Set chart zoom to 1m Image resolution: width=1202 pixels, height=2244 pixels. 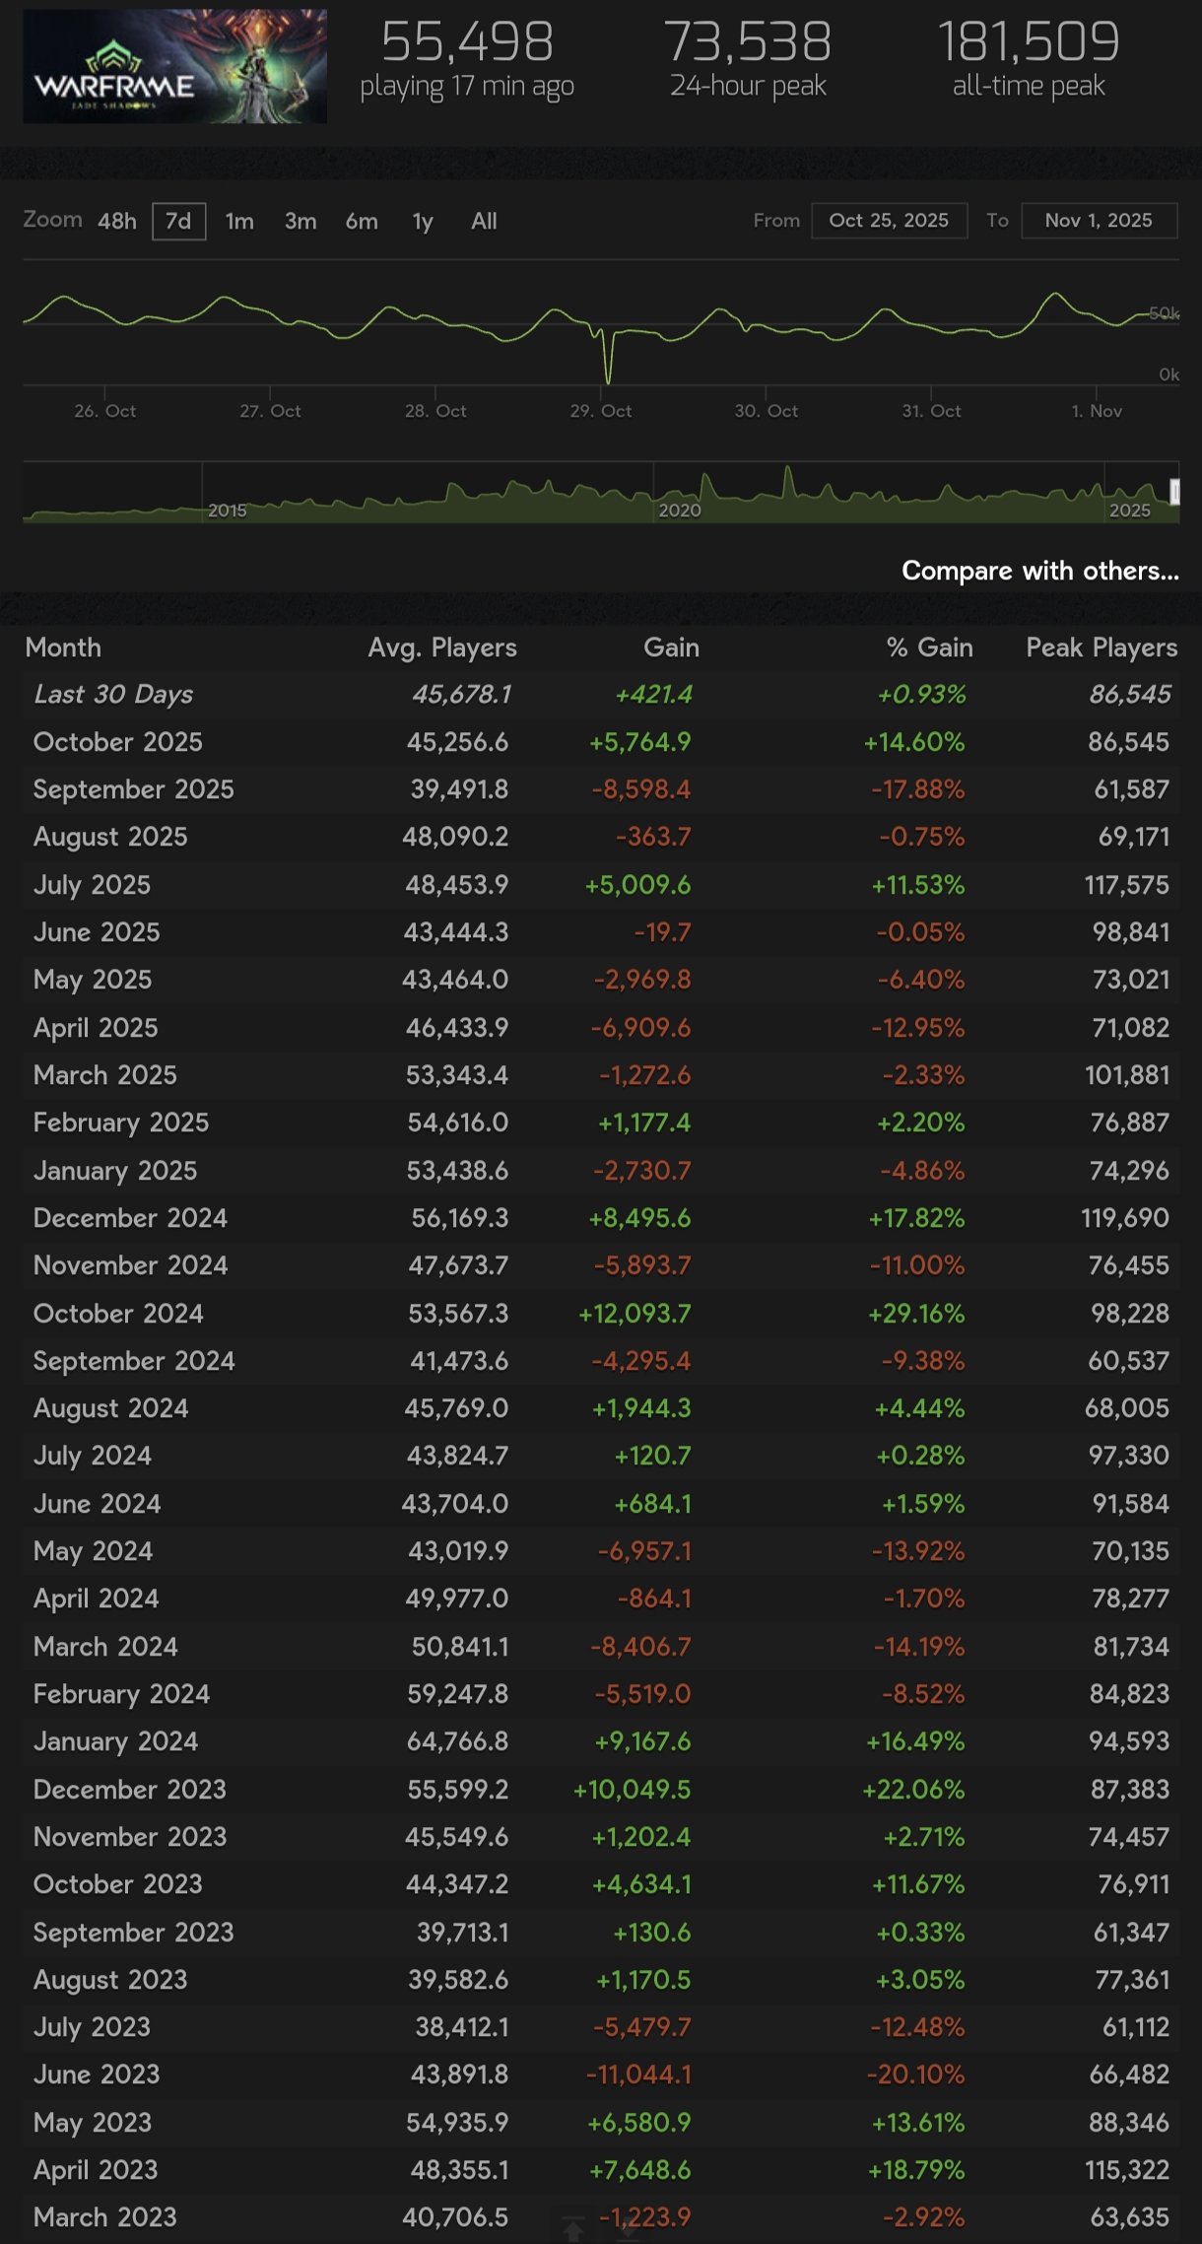[x=239, y=221]
